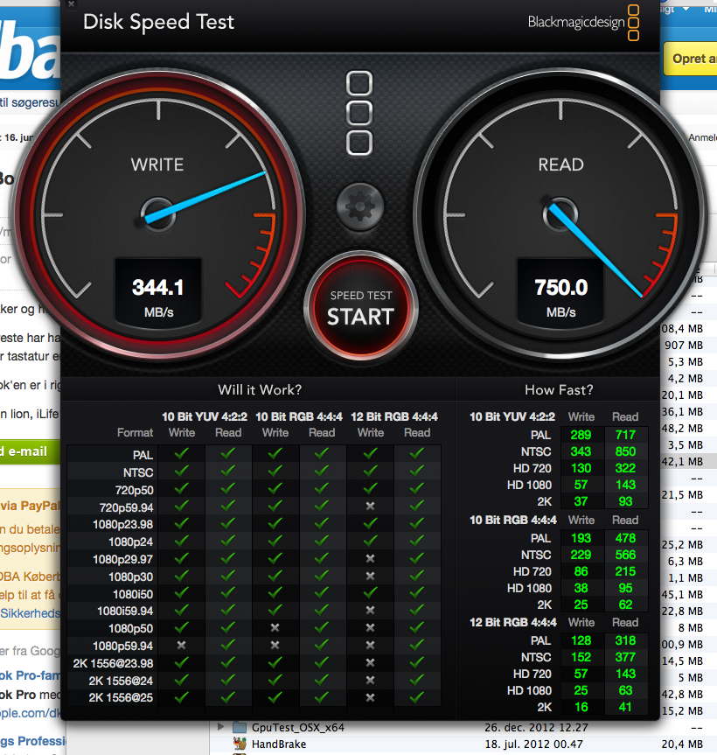
Task: Click the 'How Fast?' heading
Action: pos(559,389)
